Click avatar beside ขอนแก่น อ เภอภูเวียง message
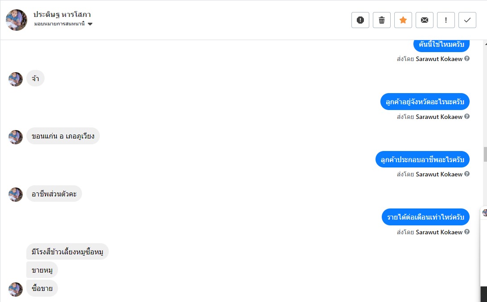 [x=16, y=137]
